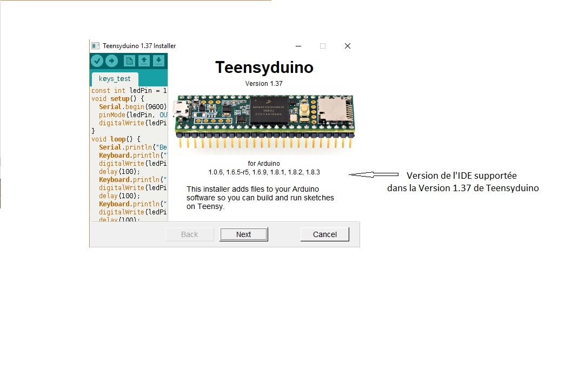Click 'dans la Version 1.37 de Teensyduino' text

(463, 188)
